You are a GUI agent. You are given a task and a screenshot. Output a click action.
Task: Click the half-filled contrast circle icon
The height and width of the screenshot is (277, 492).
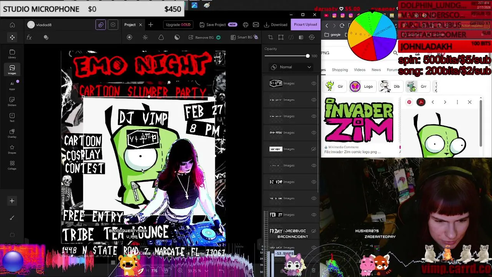click(x=177, y=37)
